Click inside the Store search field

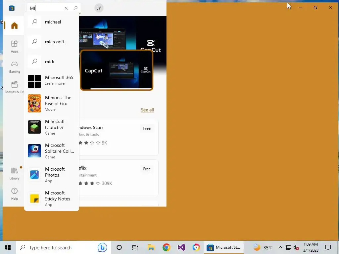[x=46, y=8]
